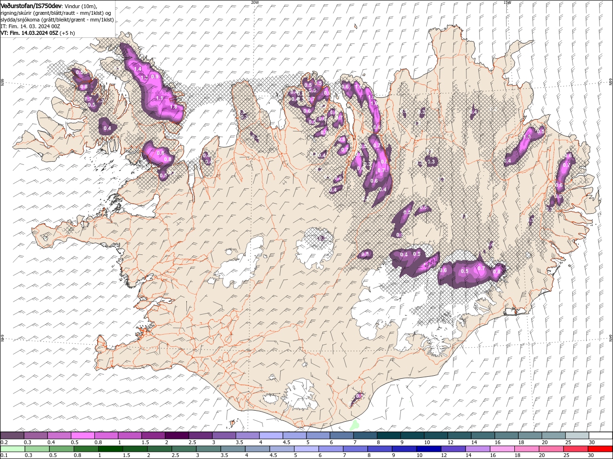Pick the 14 lilac swatch in lower legend row
Viewport: 613px width, 459px height.
(x=477, y=449)
